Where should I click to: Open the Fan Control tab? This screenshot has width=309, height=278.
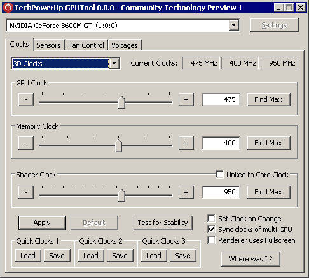(x=86, y=45)
